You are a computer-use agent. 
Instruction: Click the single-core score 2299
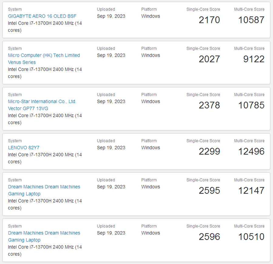tap(209, 152)
